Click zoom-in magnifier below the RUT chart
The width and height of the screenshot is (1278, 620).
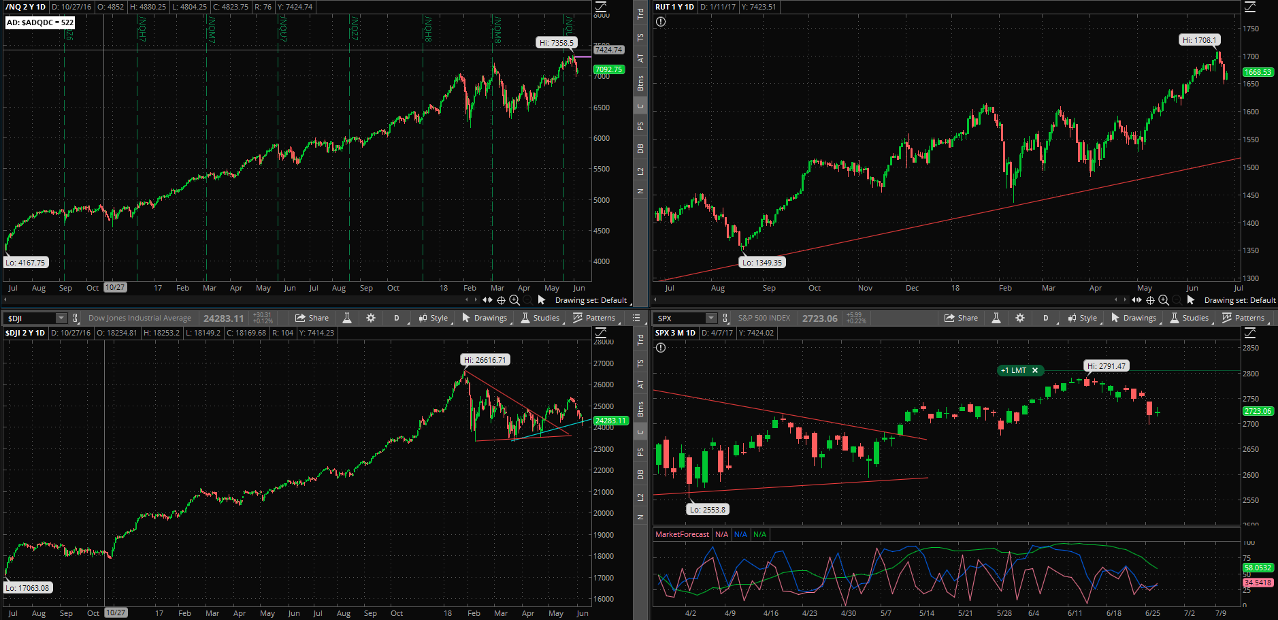[x=1164, y=300]
